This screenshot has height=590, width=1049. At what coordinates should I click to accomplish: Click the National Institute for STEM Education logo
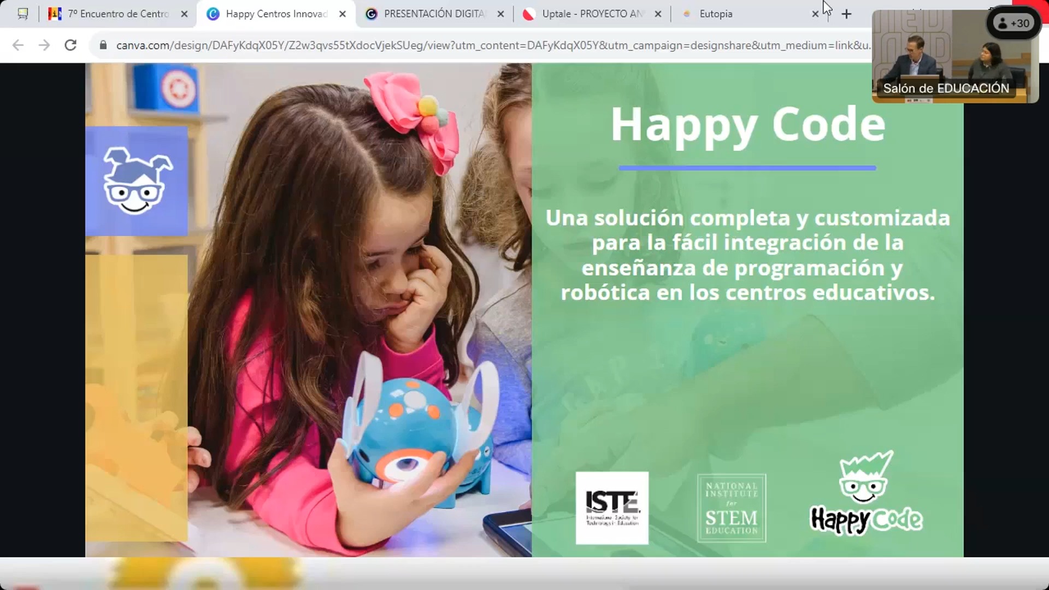click(732, 508)
